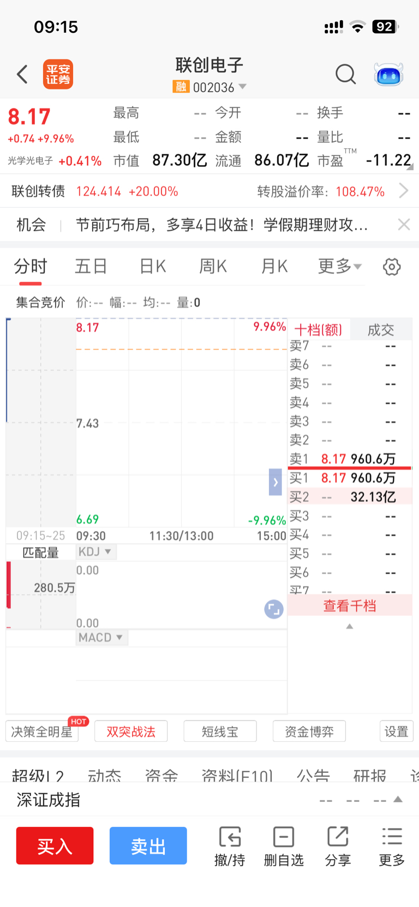419x907 pixels.
Task: Expand the stock code 002036 dropdown
Action: 243,87
